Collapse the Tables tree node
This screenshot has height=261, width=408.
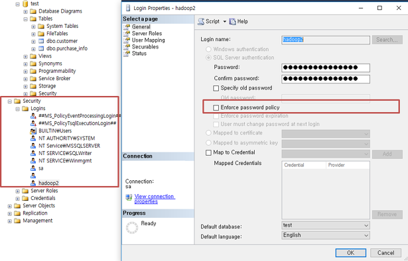(x=25, y=19)
